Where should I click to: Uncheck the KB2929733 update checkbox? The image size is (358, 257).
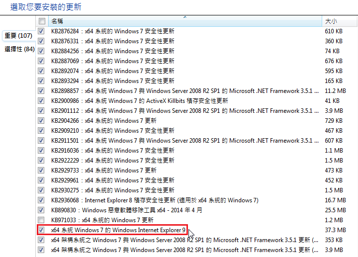click(x=41, y=171)
